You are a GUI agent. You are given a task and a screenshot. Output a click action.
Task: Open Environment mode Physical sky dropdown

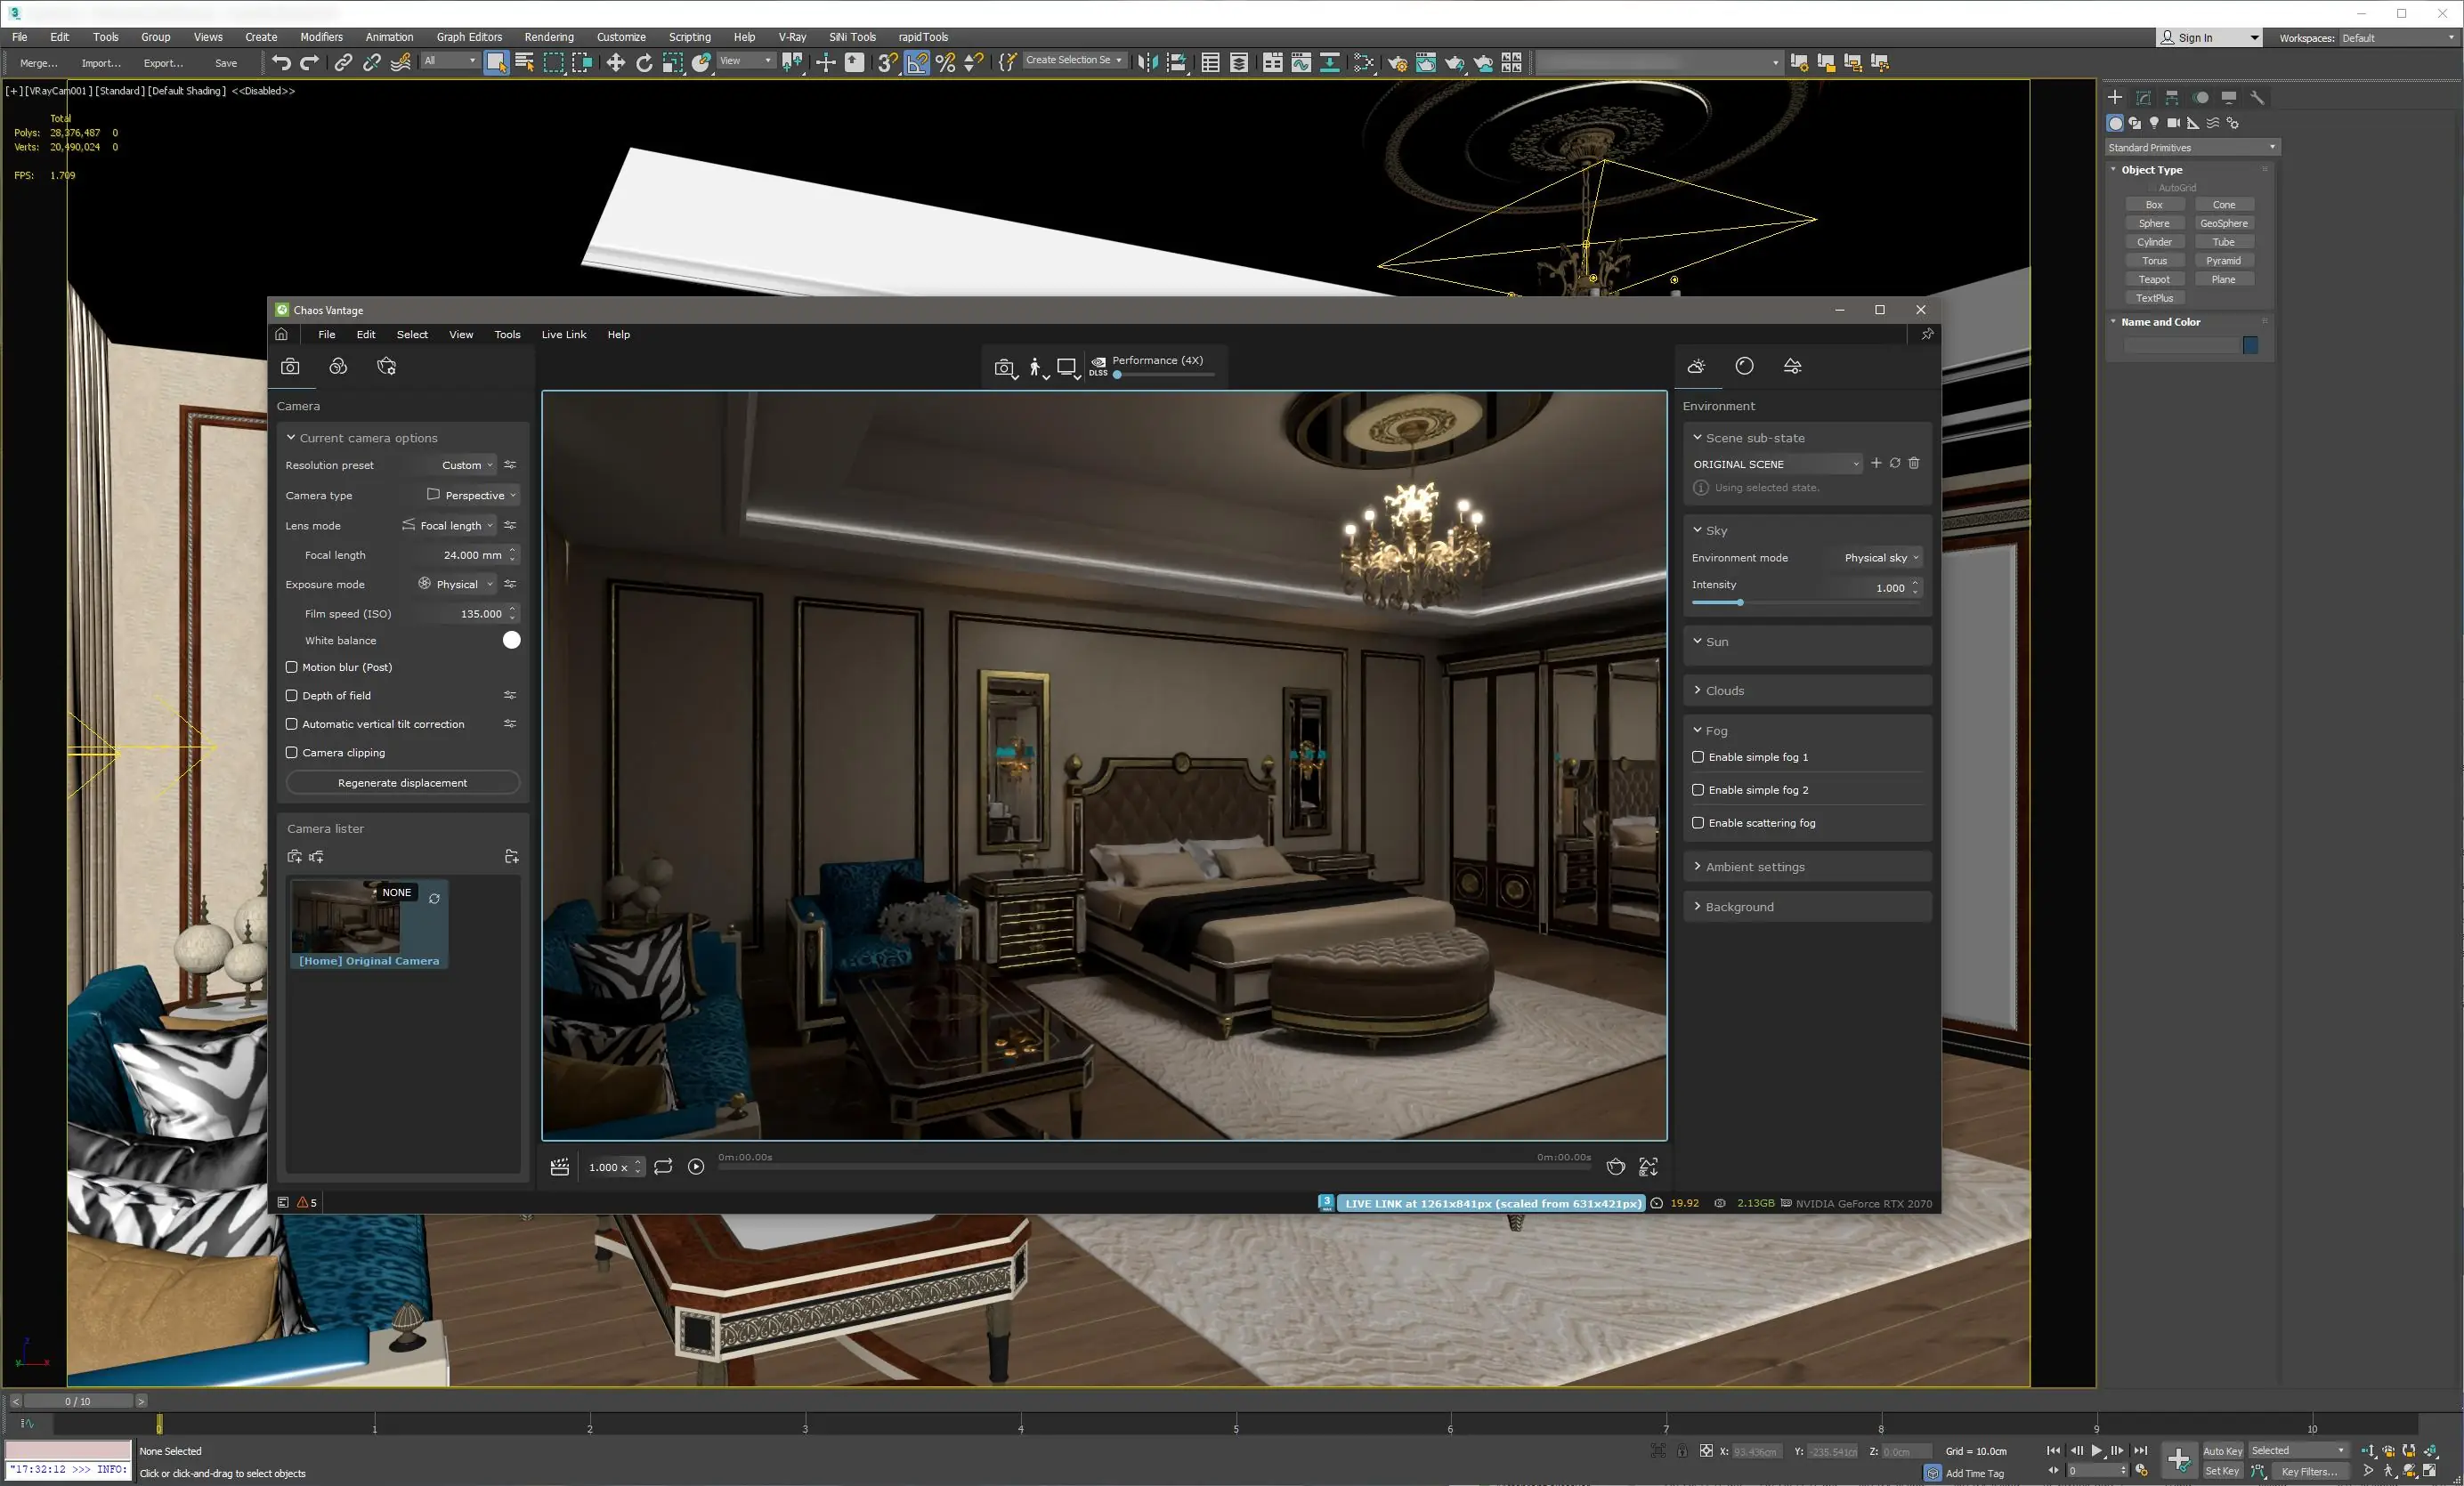[x=1881, y=558]
